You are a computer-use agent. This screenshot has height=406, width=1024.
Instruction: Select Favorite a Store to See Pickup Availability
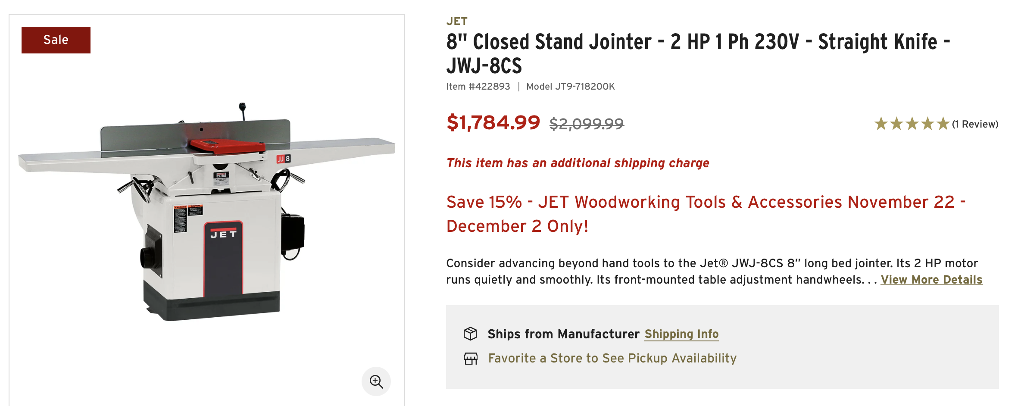pos(612,358)
